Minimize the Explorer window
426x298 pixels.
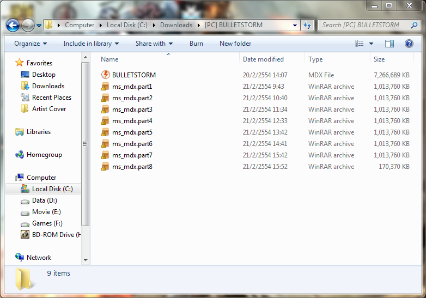point(374,5)
